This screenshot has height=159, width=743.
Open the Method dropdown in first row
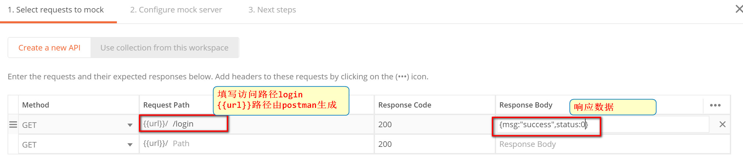(x=78, y=125)
